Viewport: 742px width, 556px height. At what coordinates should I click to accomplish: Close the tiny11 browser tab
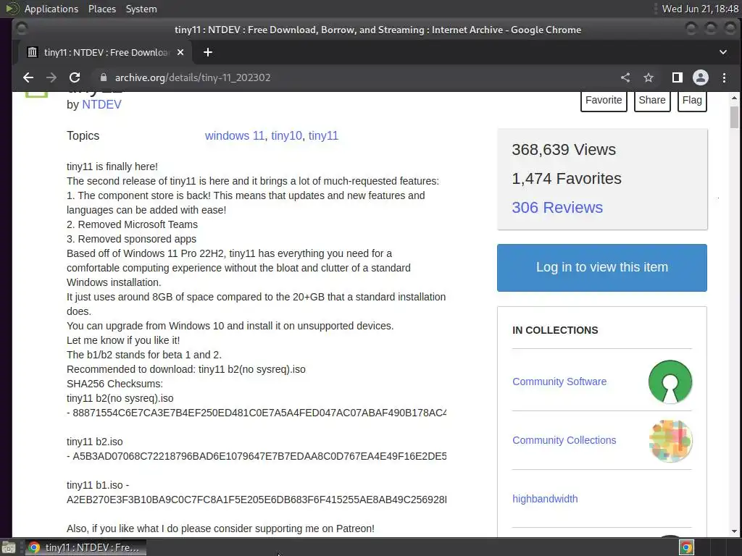[180, 52]
